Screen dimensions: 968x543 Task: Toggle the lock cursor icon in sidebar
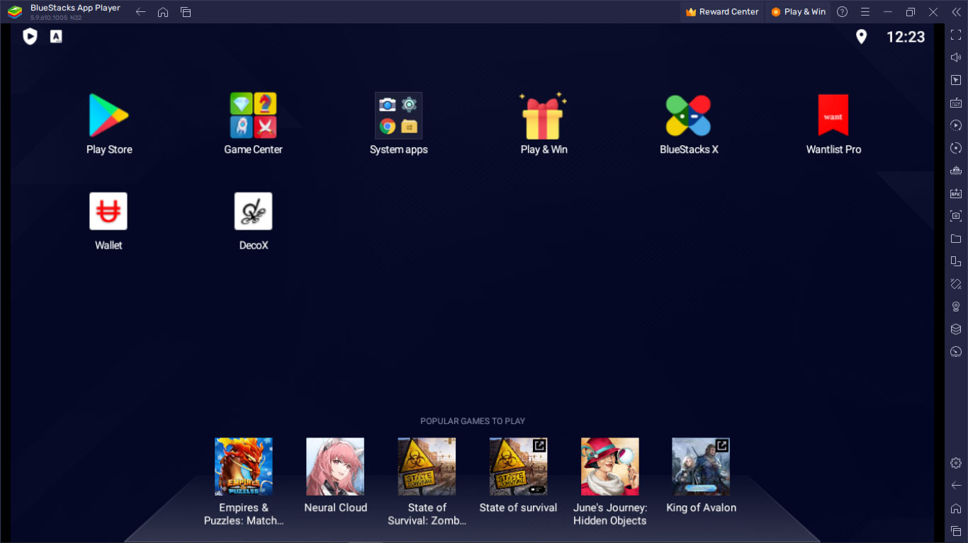click(956, 80)
